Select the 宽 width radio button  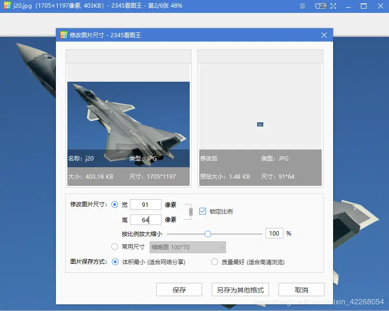115,204
